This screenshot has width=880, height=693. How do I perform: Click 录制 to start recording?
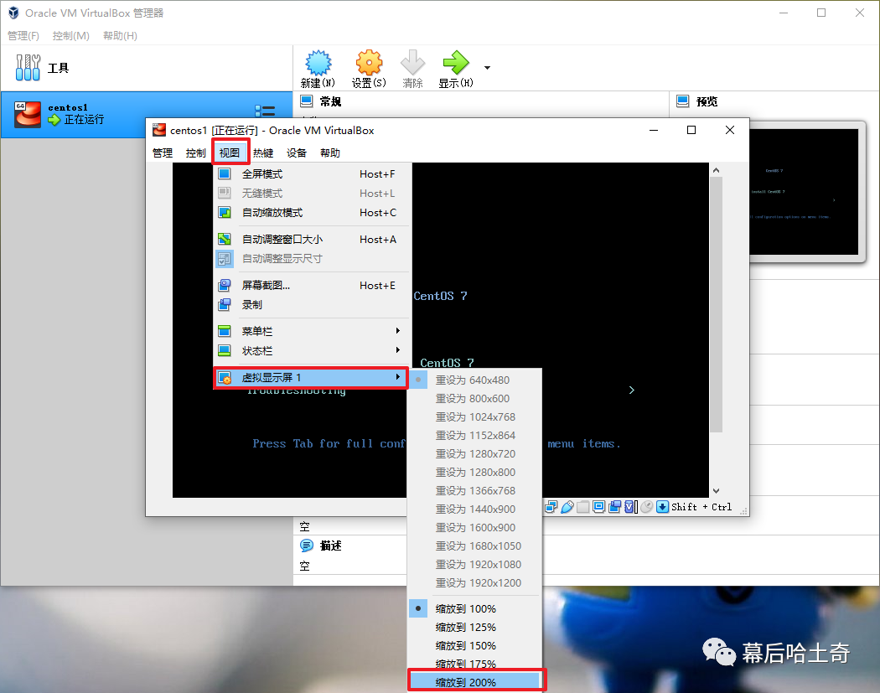click(252, 305)
